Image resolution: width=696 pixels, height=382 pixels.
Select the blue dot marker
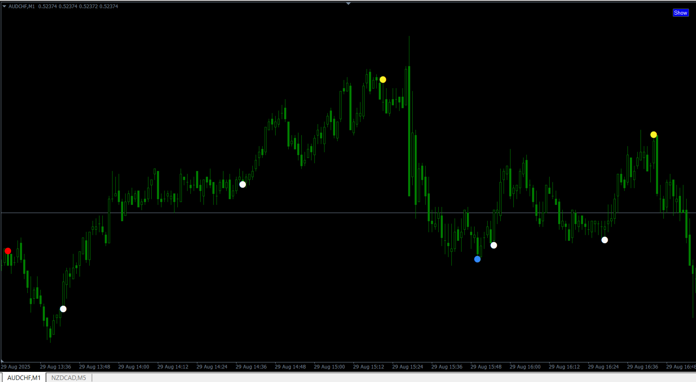tap(477, 259)
